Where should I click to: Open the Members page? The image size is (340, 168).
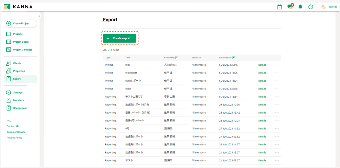pyautogui.click(x=18, y=100)
